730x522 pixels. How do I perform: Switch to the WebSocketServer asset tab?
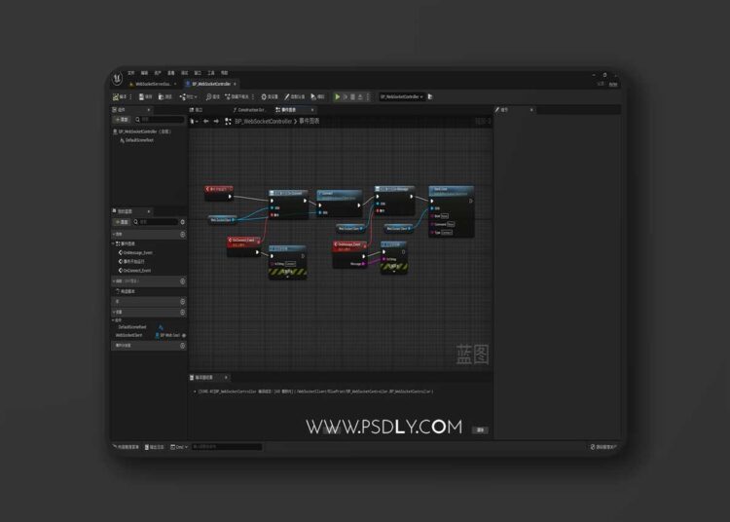click(x=152, y=84)
